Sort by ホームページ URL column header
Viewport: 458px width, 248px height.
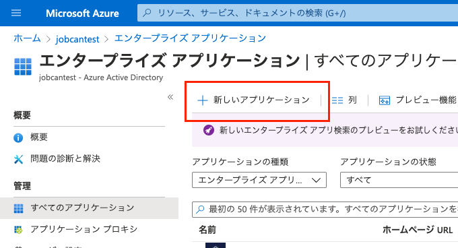point(418,230)
